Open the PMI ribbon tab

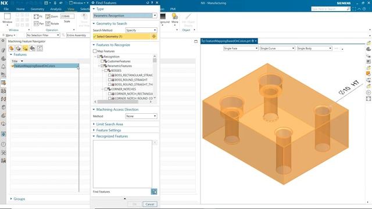[x=173, y=9]
